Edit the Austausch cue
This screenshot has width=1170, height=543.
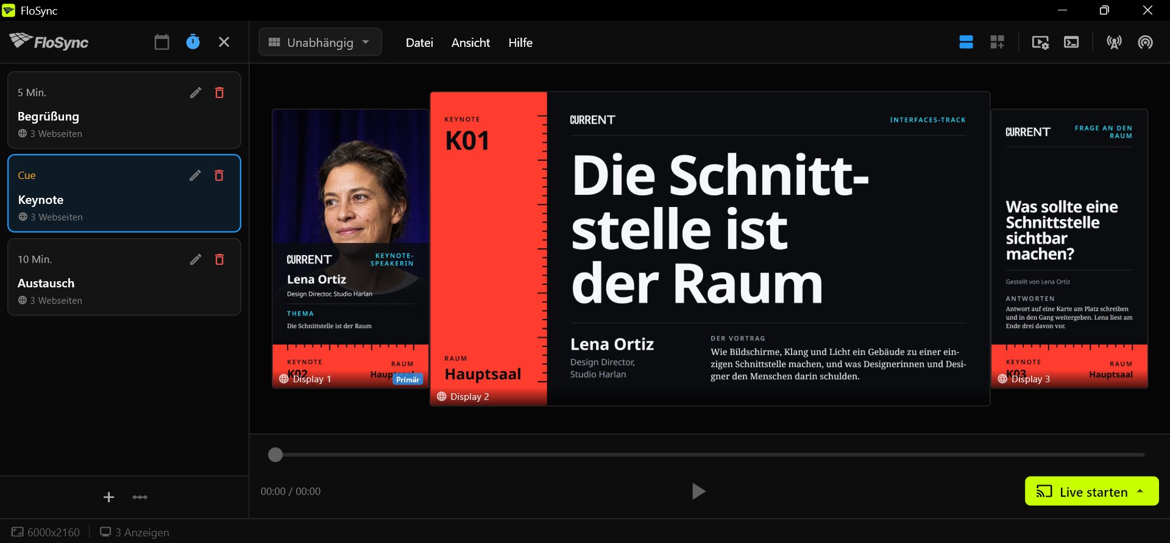(196, 259)
